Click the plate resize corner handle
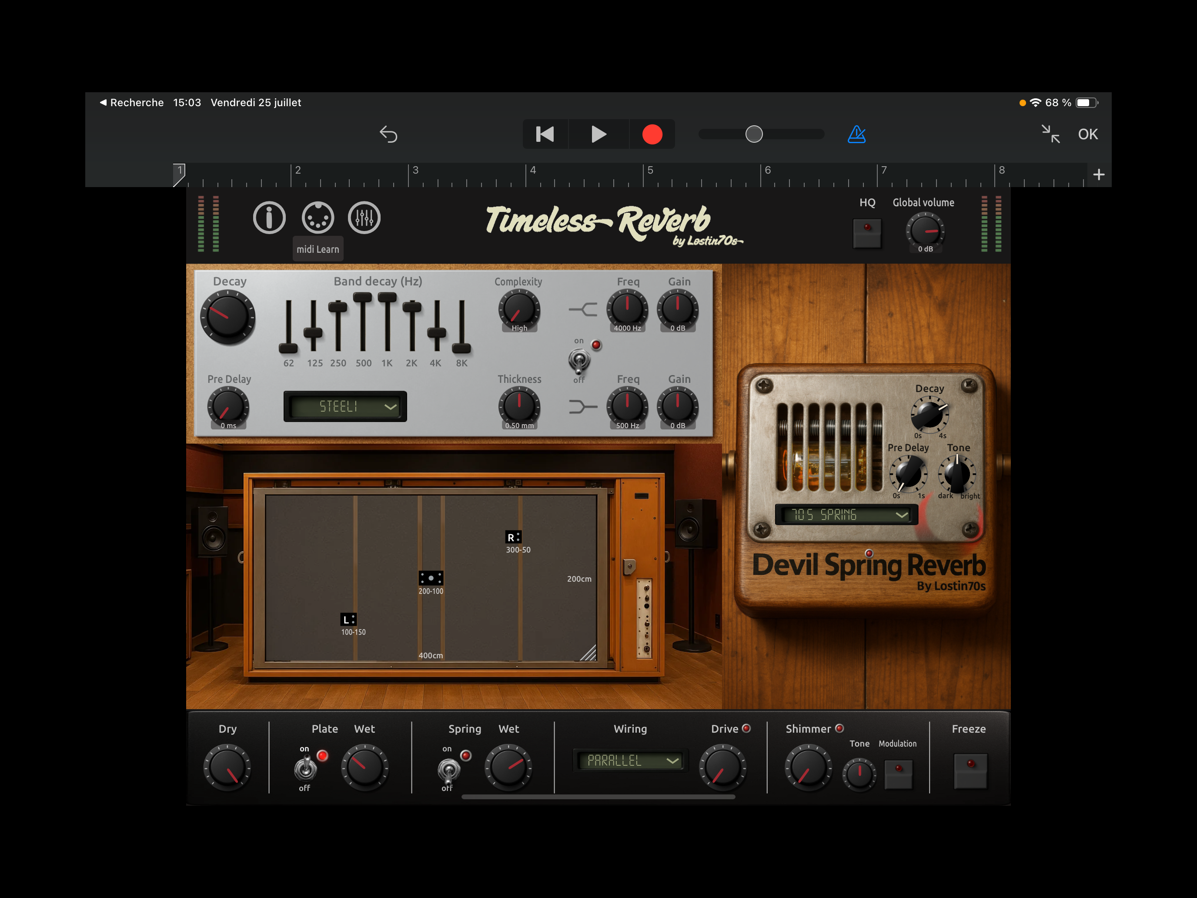1197x898 pixels. tap(588, 653)
